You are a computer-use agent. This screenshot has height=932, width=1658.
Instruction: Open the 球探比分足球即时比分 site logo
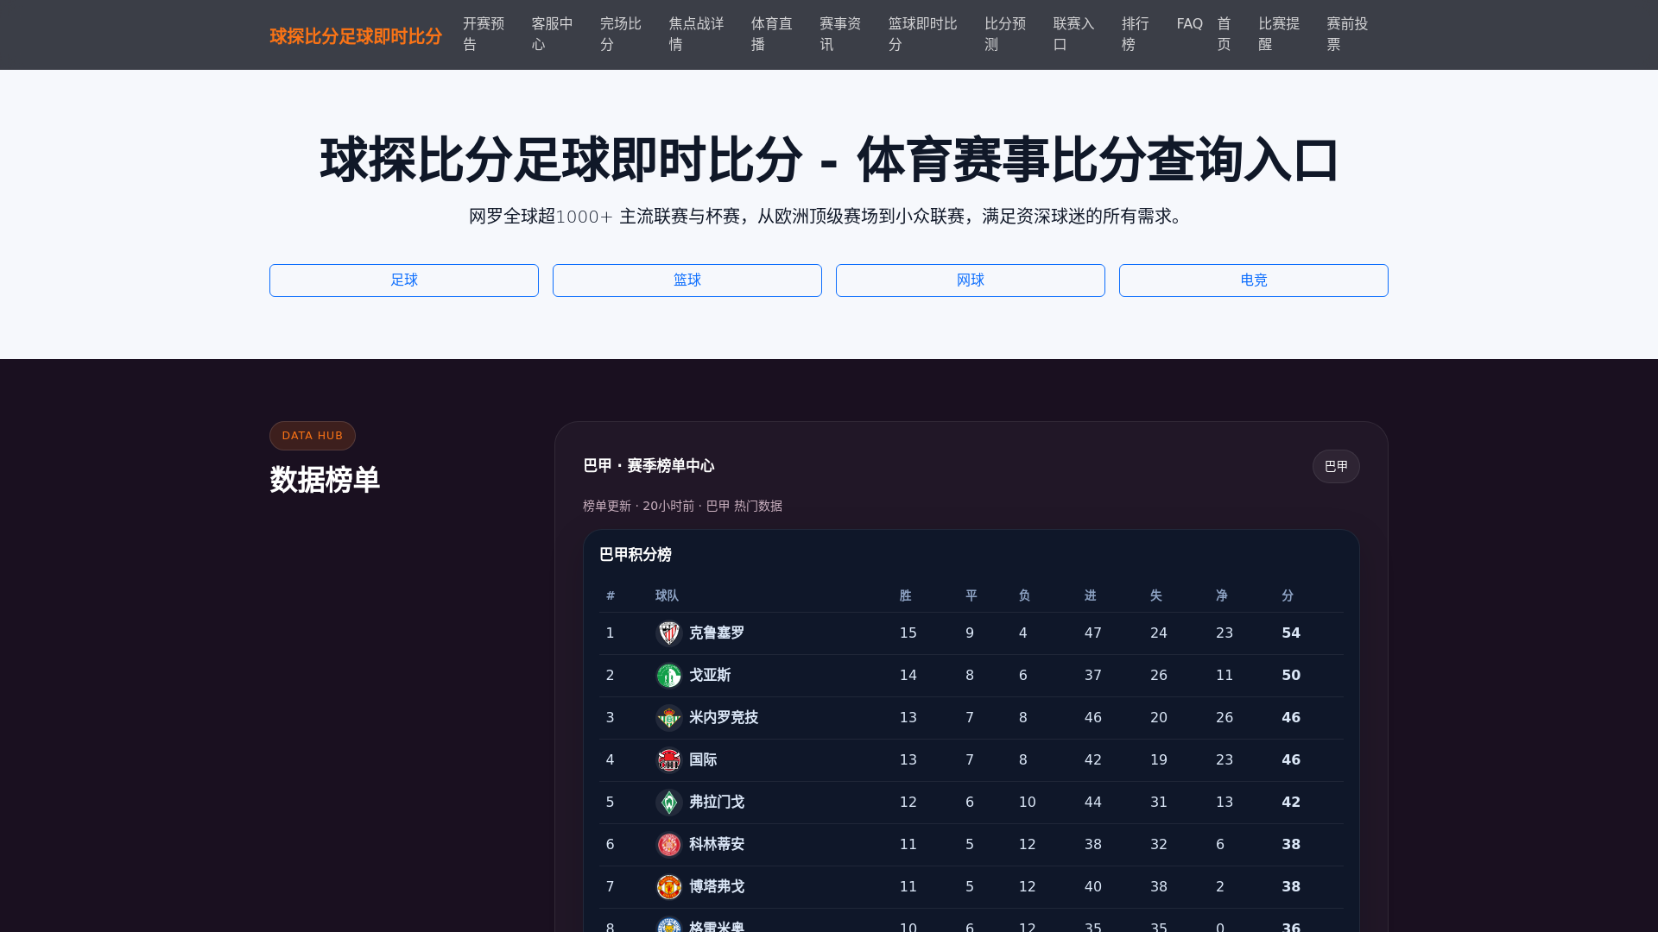tap(356, 35)
